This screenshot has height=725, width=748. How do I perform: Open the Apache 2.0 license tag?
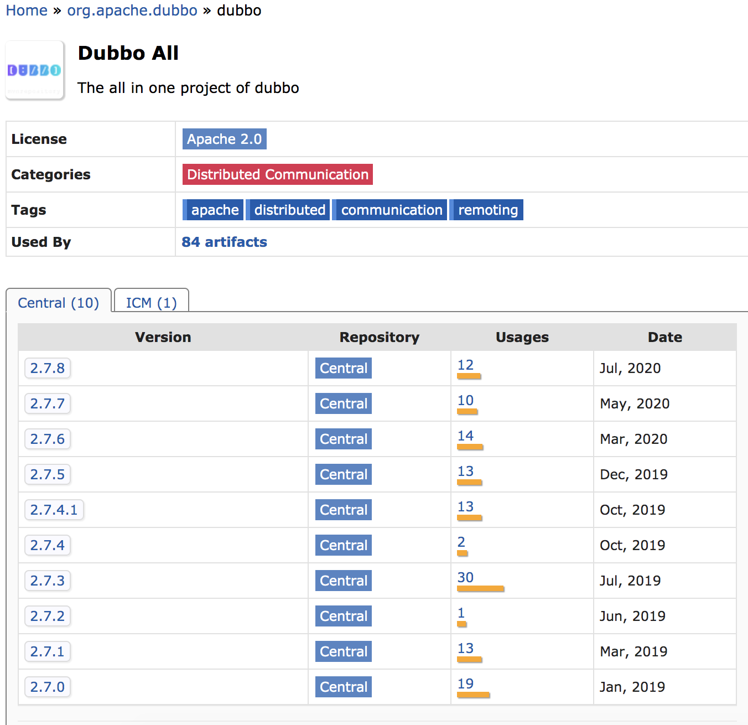click(x=224, y=139)
